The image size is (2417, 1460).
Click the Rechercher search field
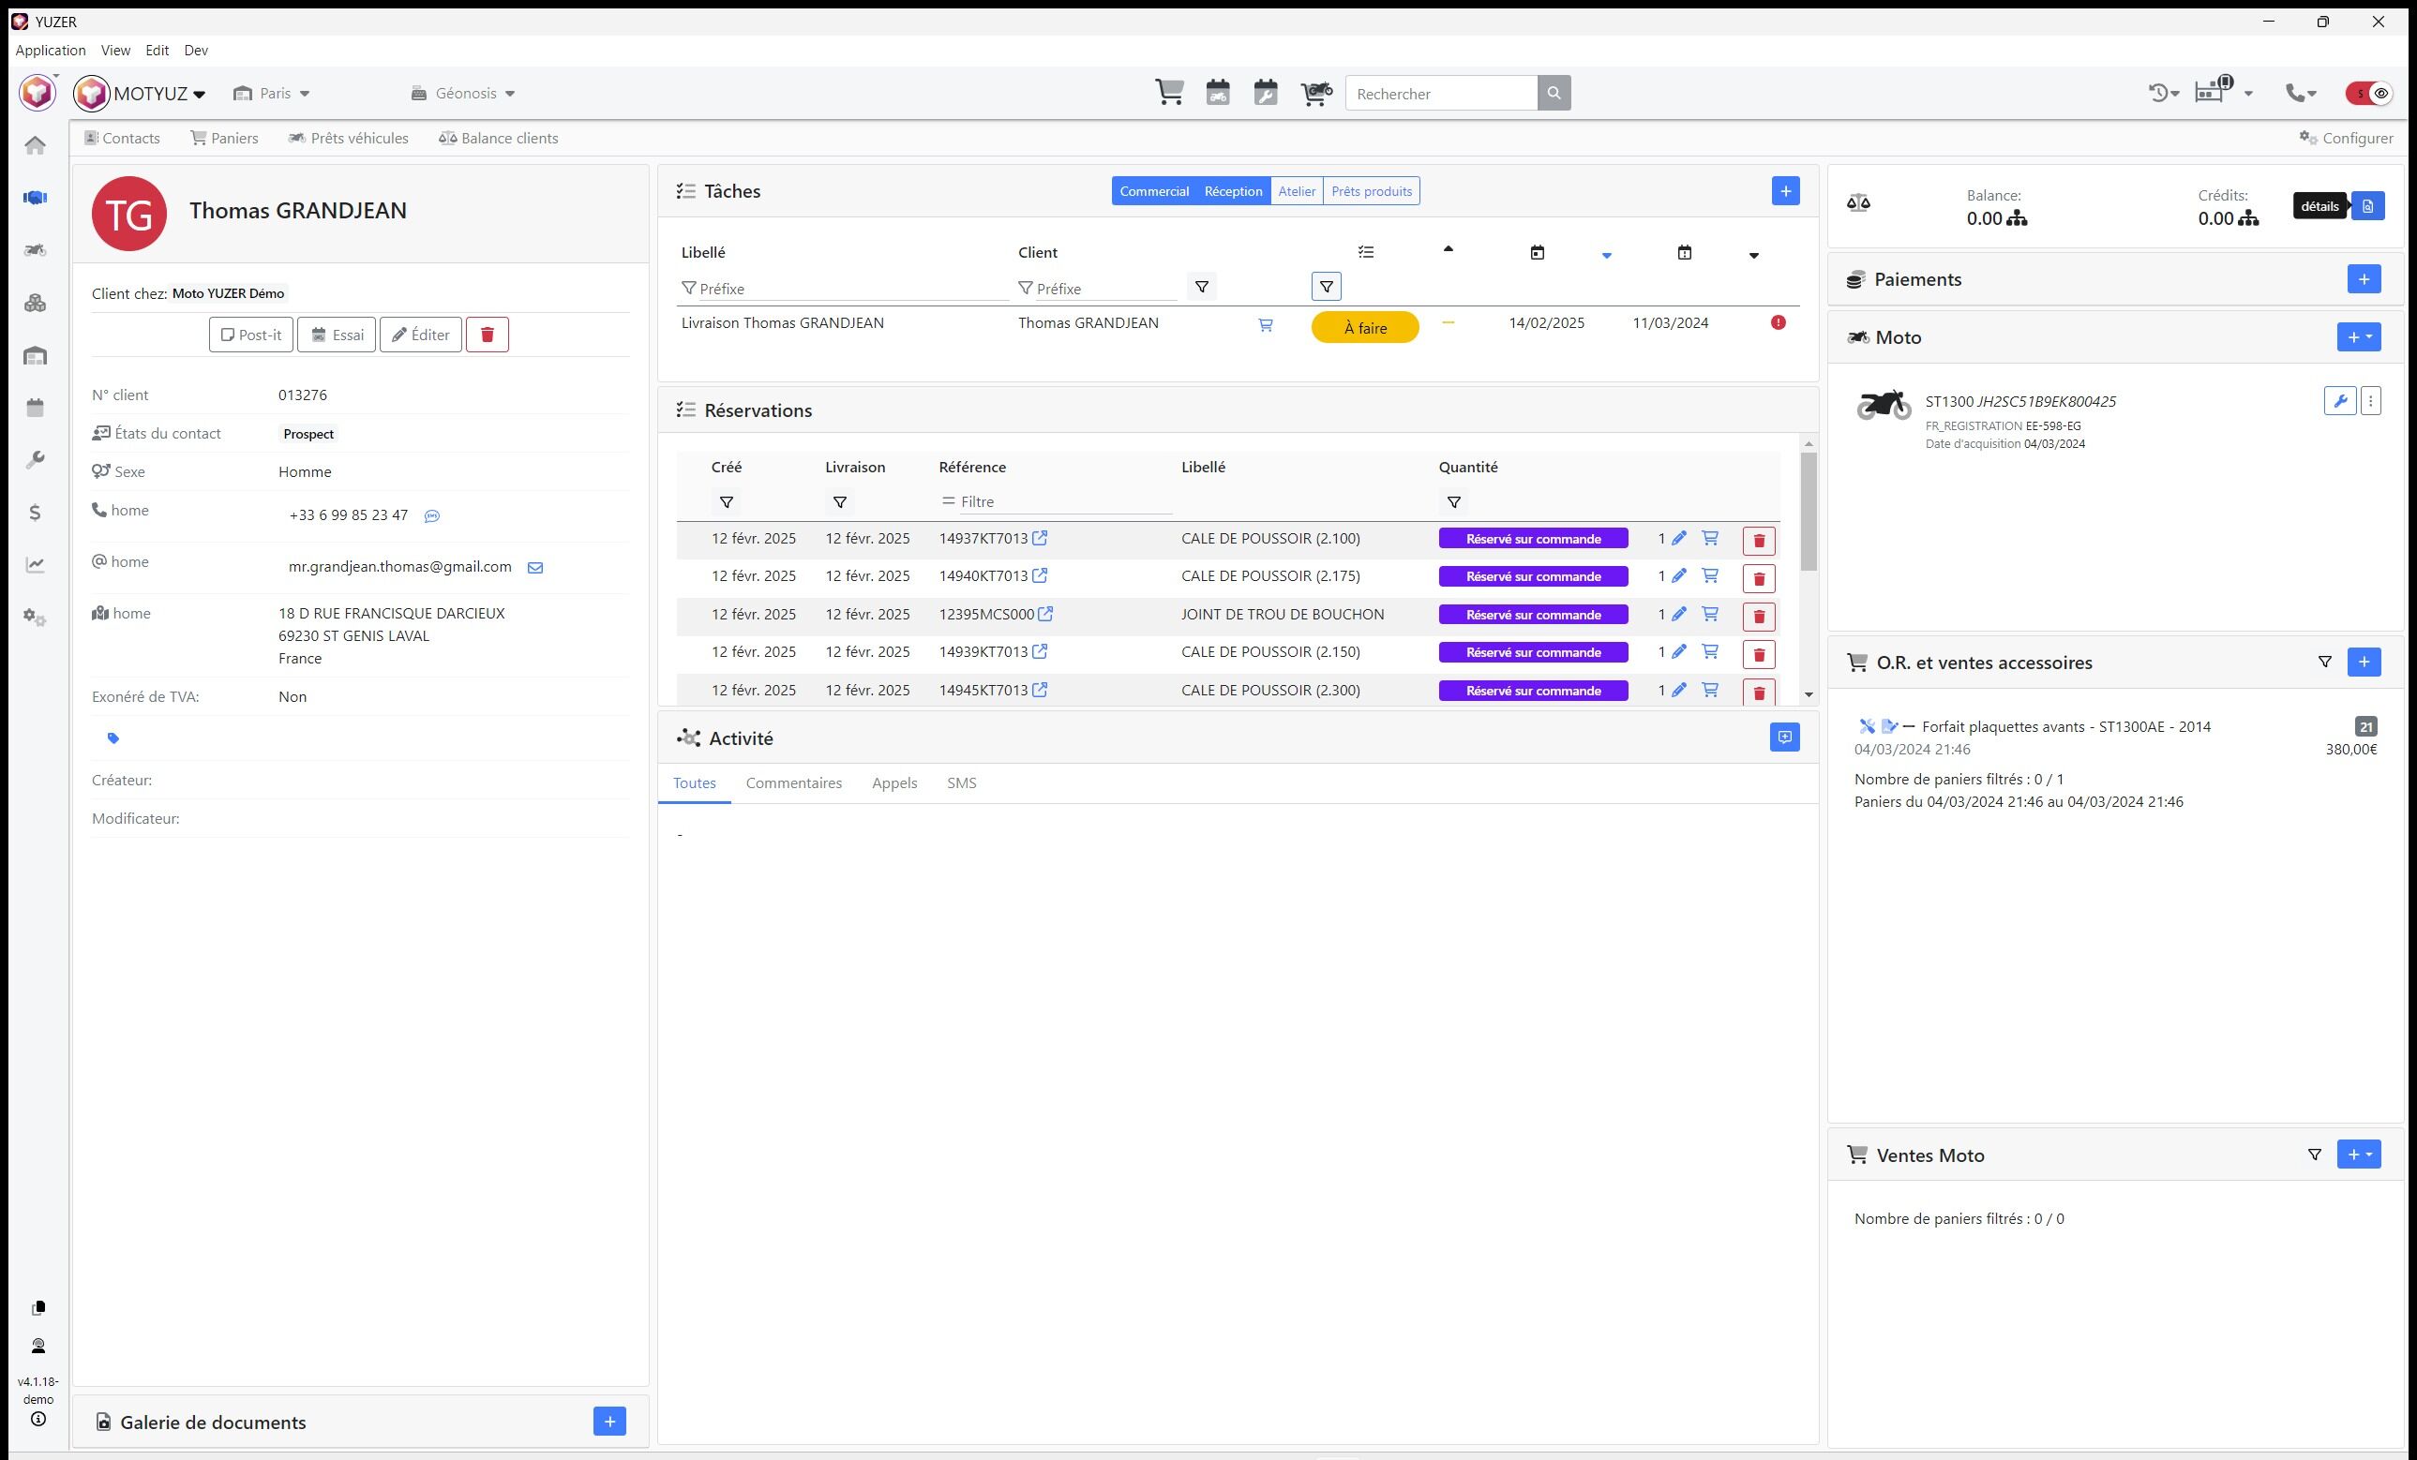pos(1441,94)
